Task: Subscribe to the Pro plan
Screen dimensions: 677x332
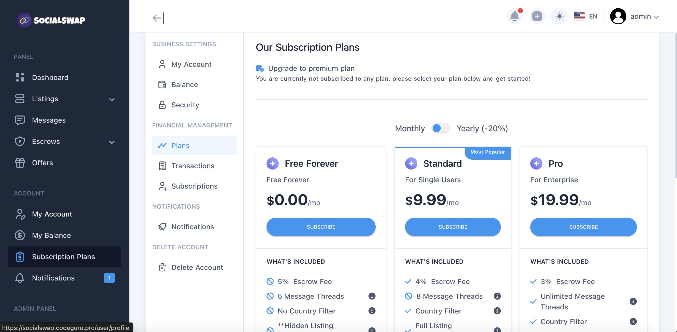Action: coord(583,227)
